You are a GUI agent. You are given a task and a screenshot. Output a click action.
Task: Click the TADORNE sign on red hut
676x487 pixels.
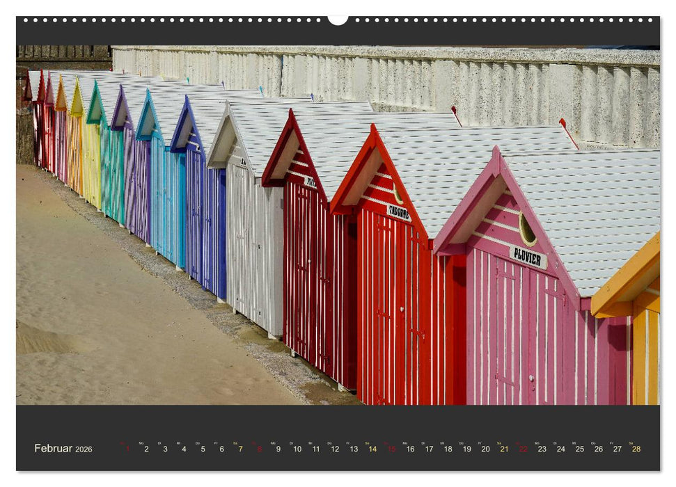pos(398,212)
